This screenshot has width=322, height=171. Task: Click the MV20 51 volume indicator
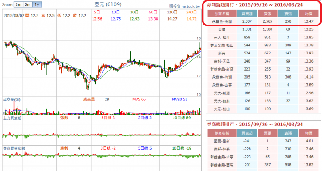coord(179,100)
